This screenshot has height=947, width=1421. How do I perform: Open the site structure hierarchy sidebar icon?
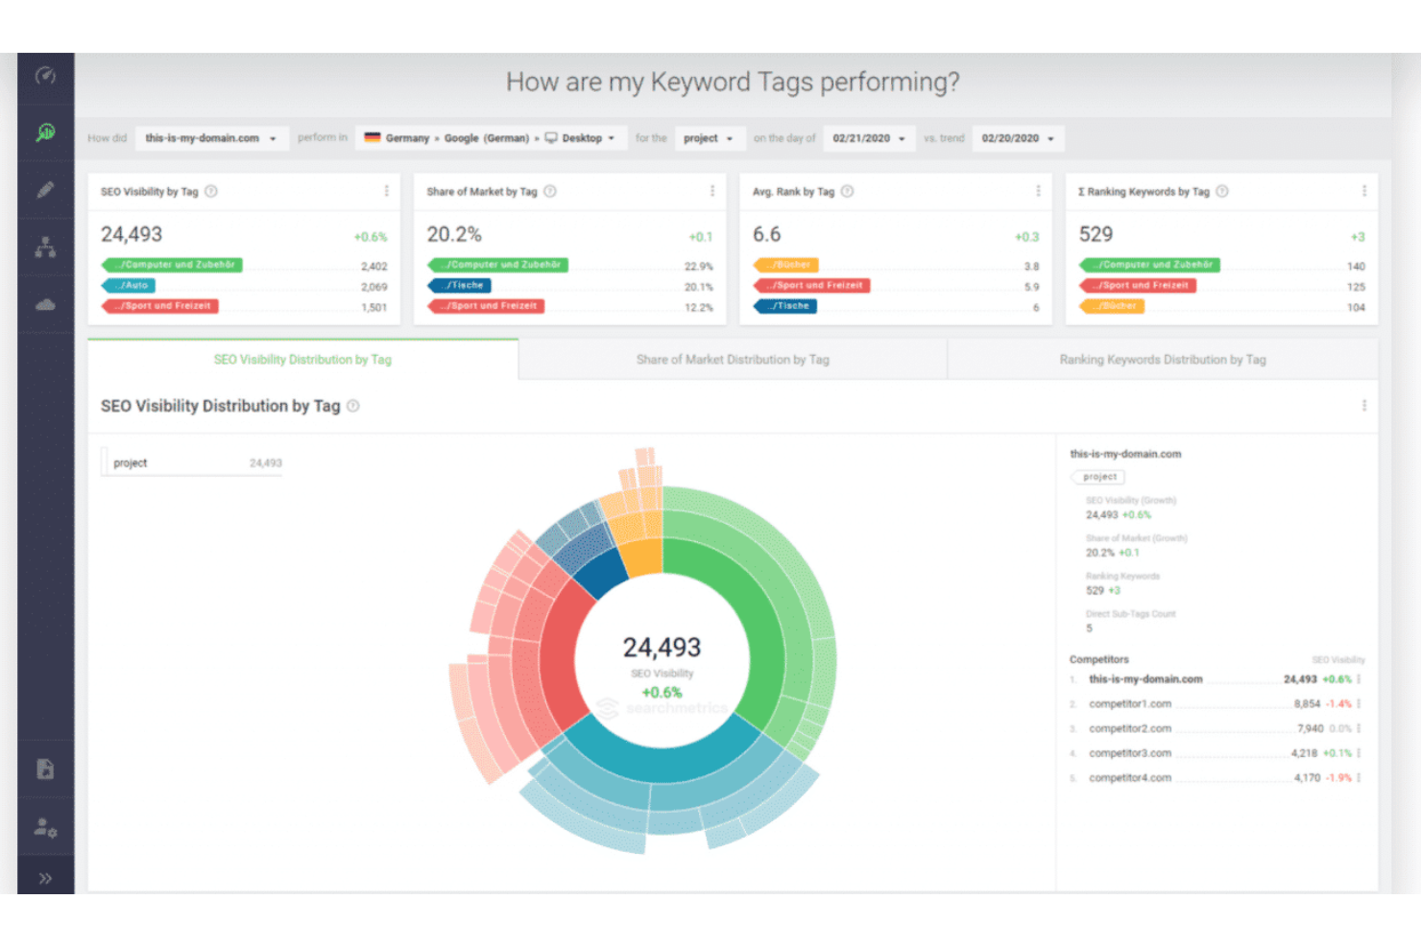45,248
